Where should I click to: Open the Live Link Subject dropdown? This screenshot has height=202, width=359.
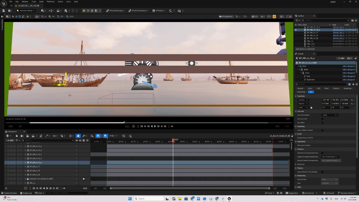[x=329, y=115]
